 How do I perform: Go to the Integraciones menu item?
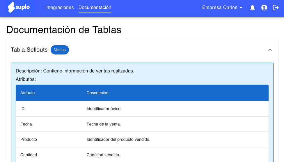(59, 8)
